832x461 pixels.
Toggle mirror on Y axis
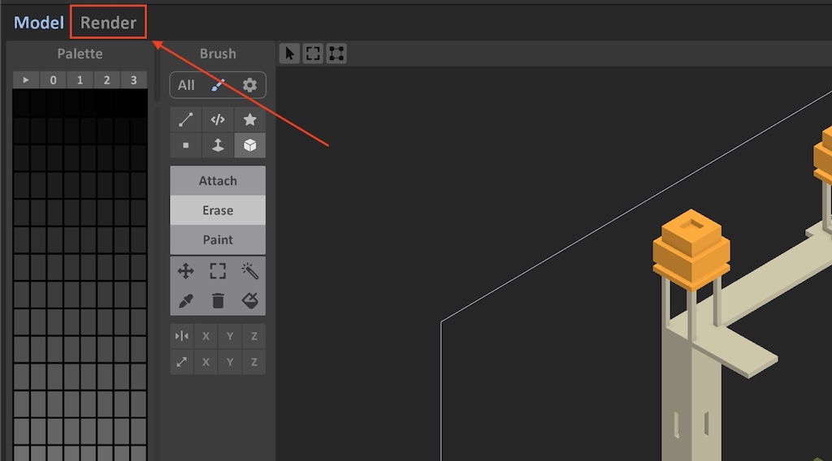pos(230,336)
